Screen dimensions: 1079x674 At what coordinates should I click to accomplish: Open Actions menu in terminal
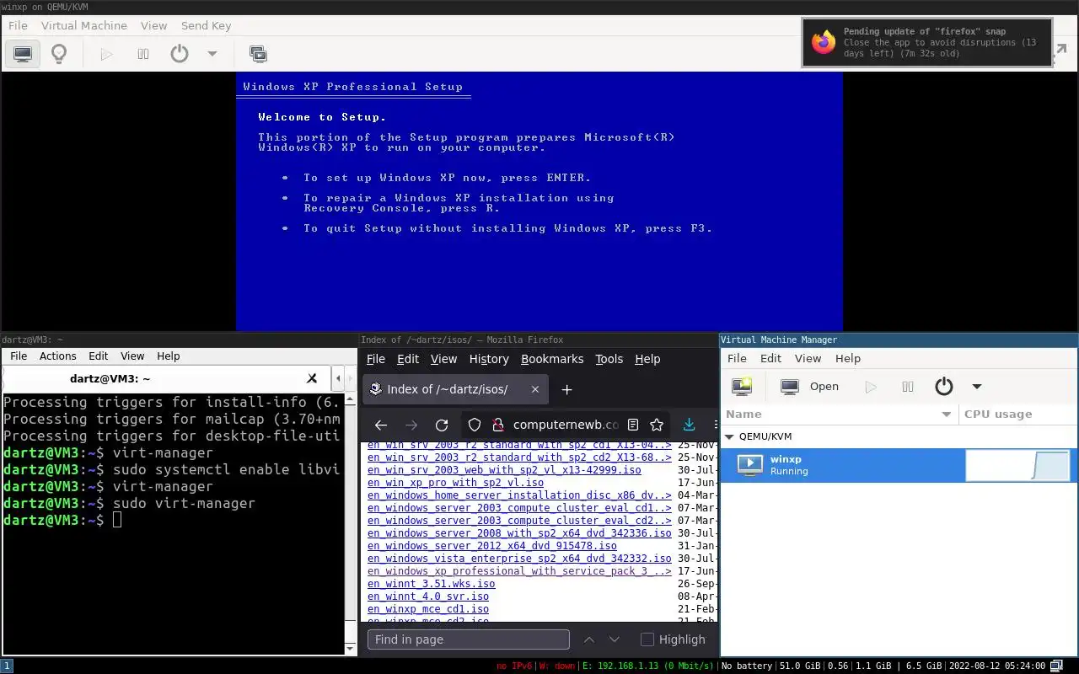58,356
